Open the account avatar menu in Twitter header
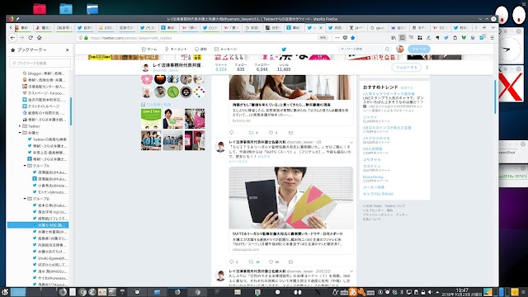 click(x=399, y=49)
